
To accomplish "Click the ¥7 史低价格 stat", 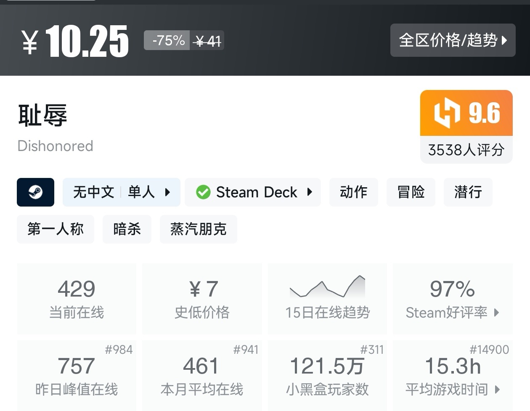I will (202, 299).
